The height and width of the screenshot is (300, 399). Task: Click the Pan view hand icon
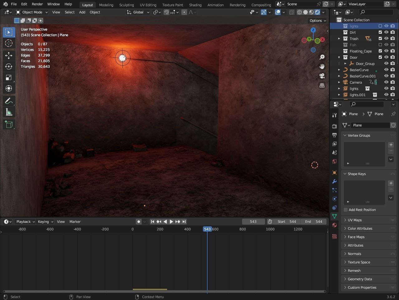click(x=322, y=66)
